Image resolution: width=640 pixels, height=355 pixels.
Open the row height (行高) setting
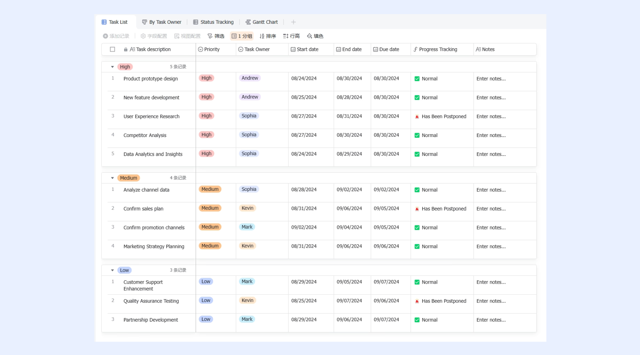(291, 36)
